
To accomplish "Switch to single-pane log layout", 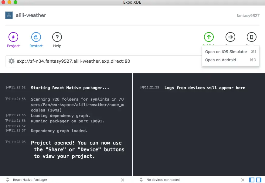I will 252,180.
